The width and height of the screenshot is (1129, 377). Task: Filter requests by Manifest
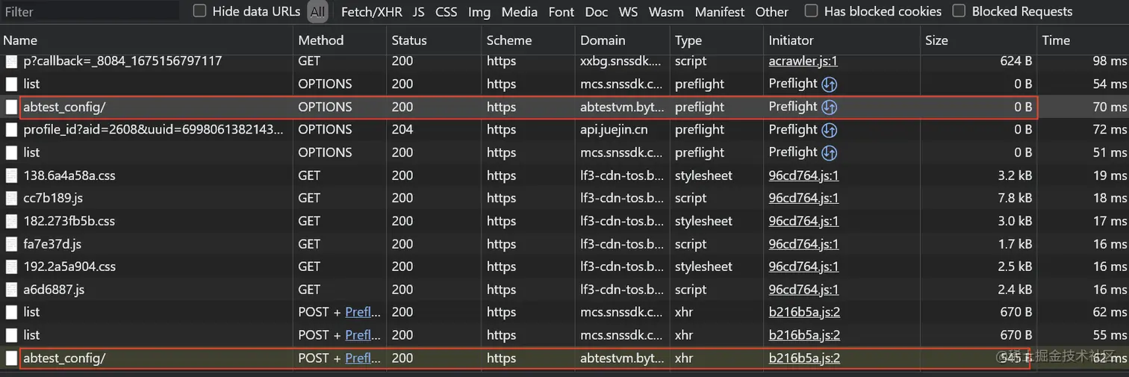pyautogui.click(x=720, y=12)
